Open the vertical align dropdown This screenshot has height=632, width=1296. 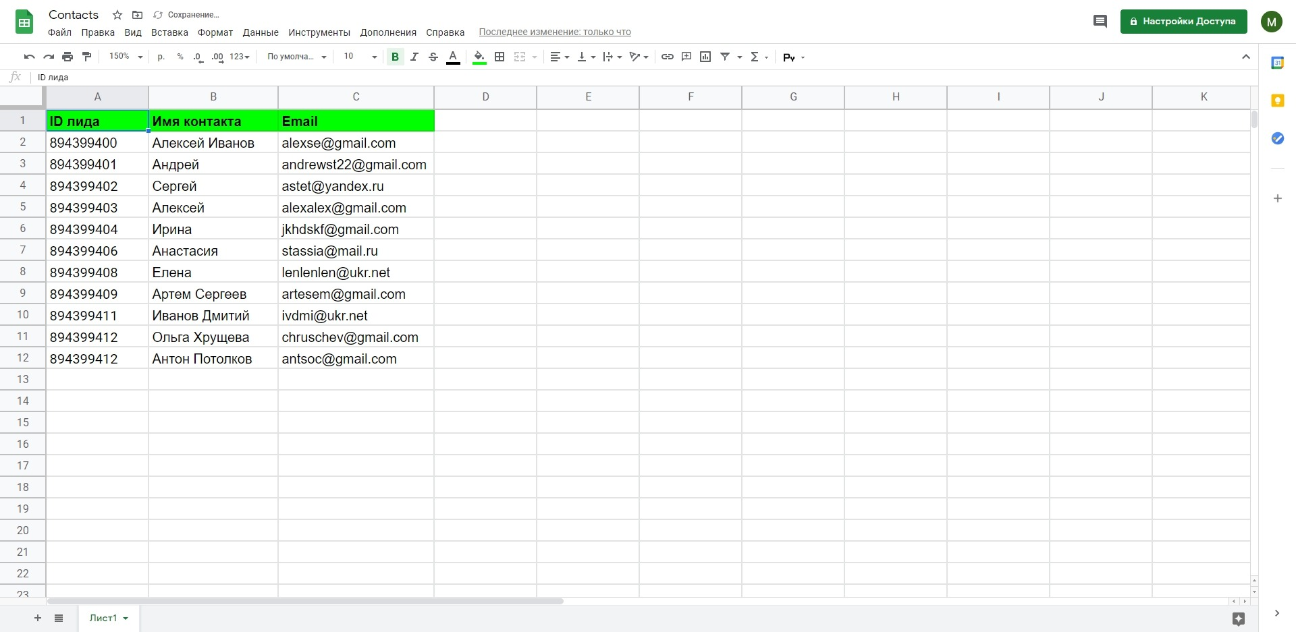point(586,57)
